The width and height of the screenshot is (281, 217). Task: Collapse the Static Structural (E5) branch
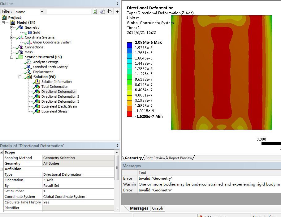coord(12,57)
